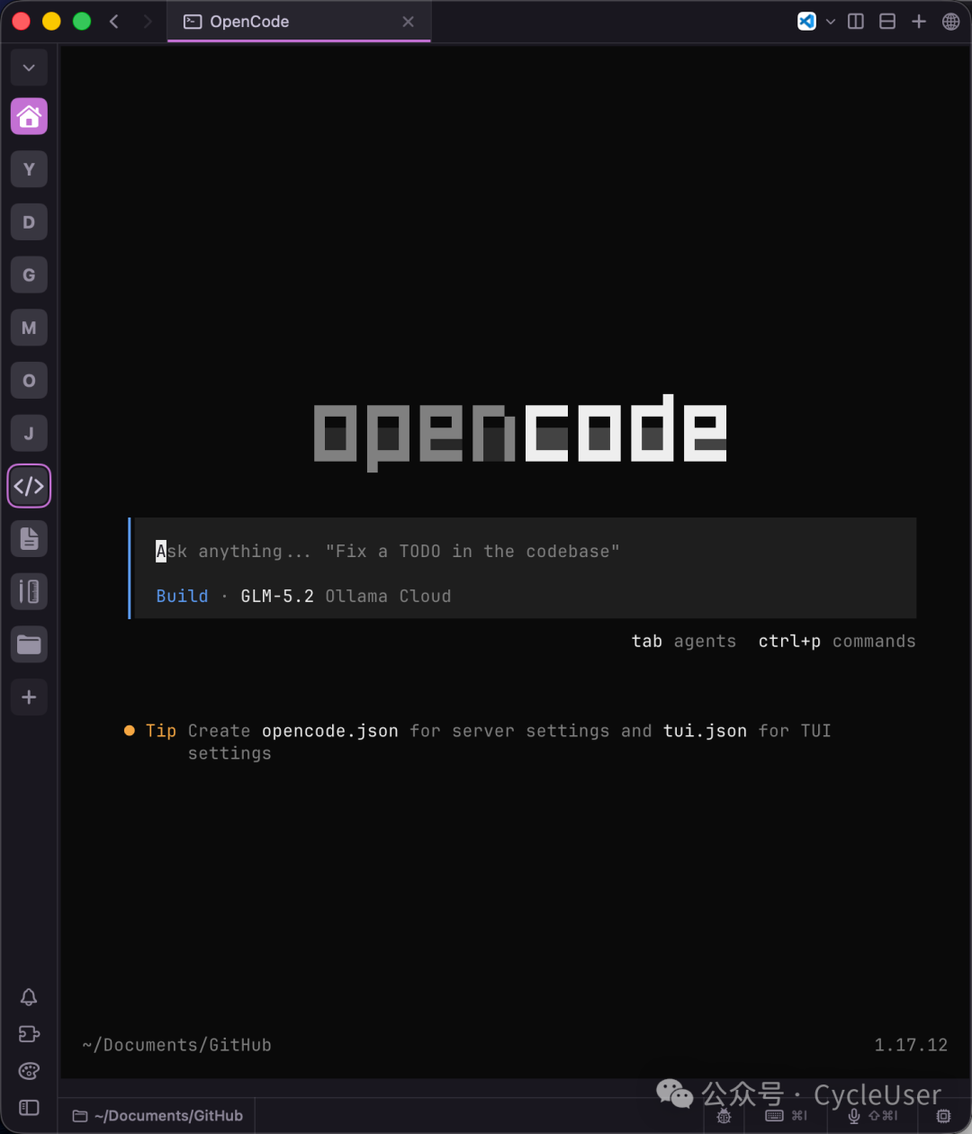Select the D workspace in sidebar
Viewport: 972px width, 1134px height.
point(29,222)
